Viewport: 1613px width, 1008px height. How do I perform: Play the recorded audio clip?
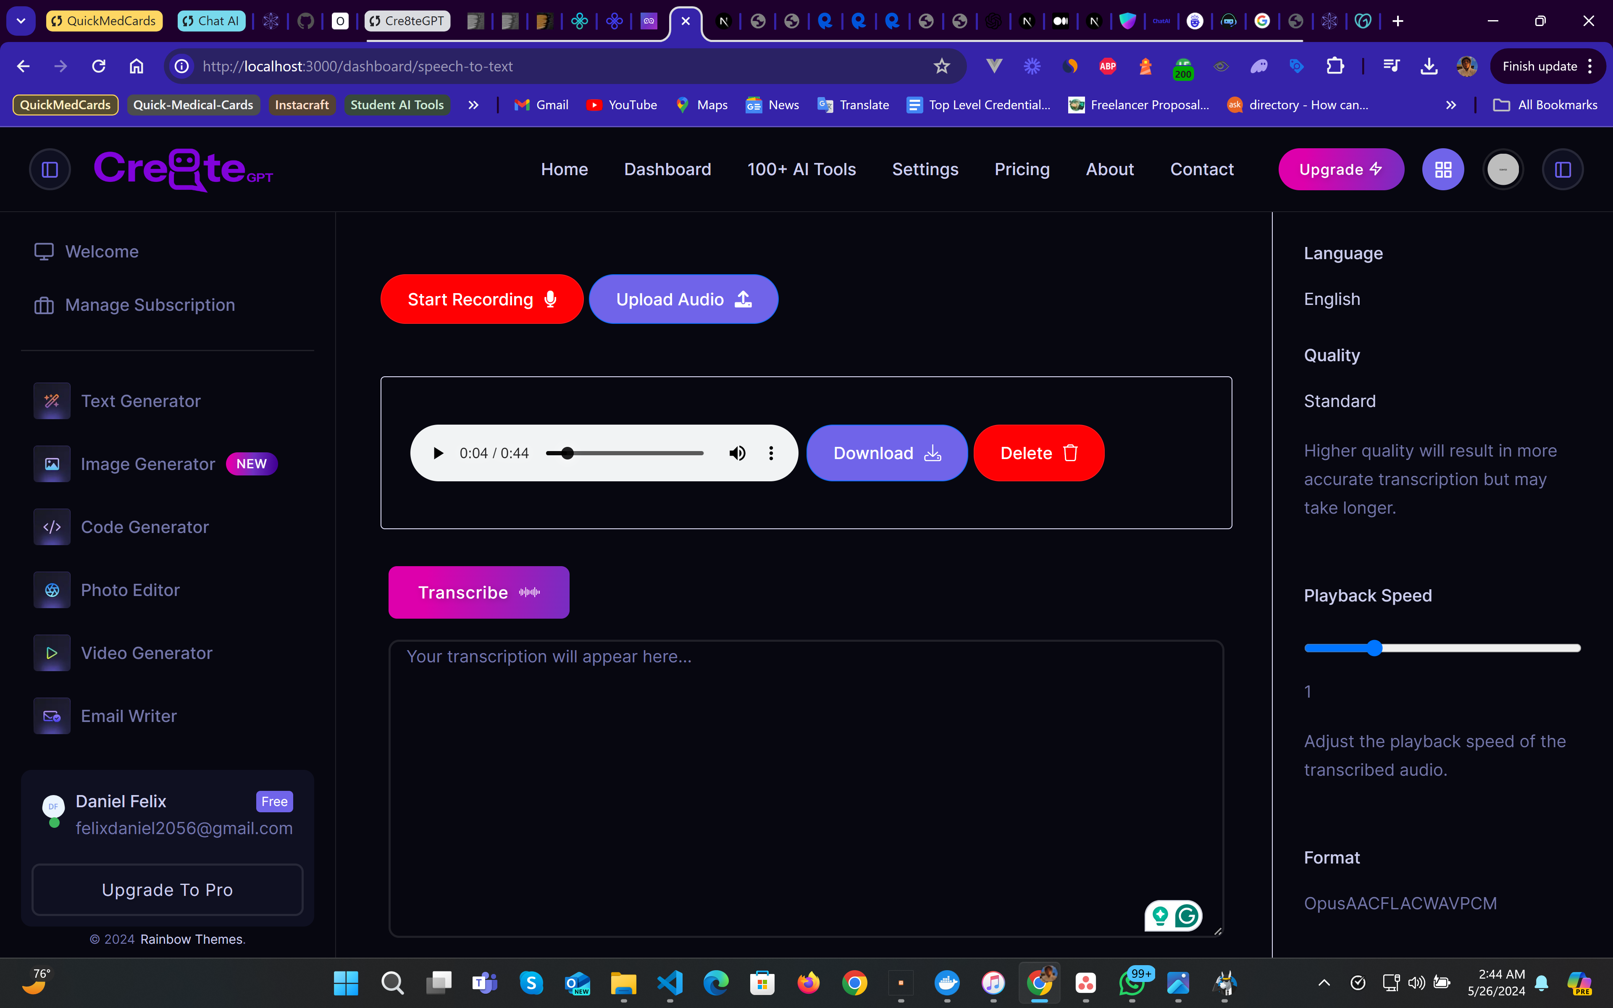pyautogui.click(x=438, y=453)
